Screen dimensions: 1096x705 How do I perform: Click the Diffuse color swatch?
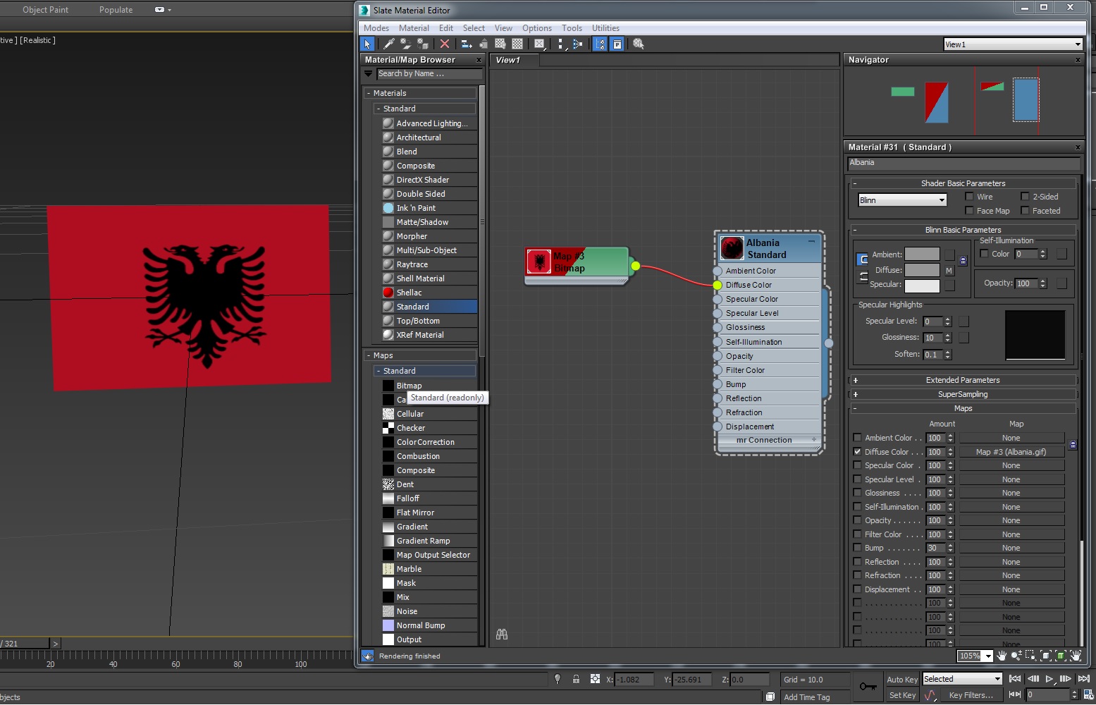(x=922, y=270)
